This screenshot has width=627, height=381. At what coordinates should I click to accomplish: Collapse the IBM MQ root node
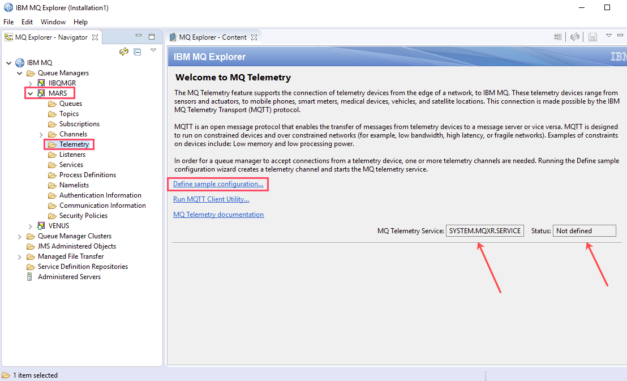tap(9, 63)
